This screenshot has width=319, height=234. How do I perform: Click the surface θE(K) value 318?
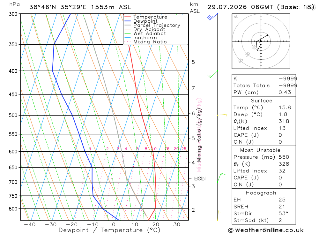[x=284, y=121]
